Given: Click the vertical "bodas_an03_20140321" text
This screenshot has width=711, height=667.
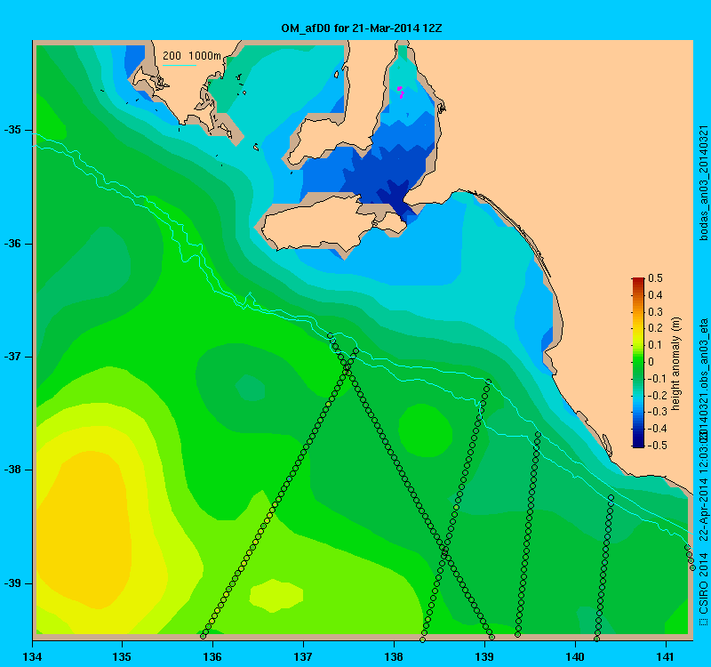Looking at the screenshot, I should 703,183.
